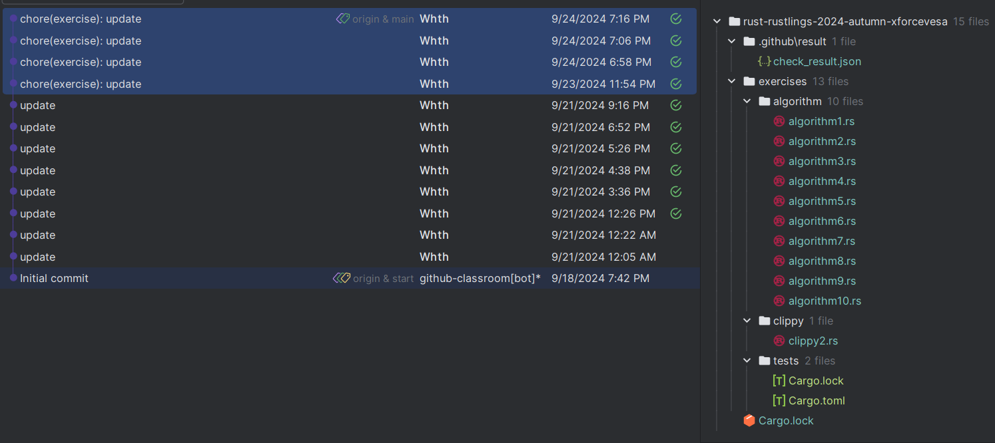Image resolution: width=995 pixels, height=443 pixels.
Task: Open algorithm10.rs in the file tree
Action: pyautogui.click(x=825, y=301)
